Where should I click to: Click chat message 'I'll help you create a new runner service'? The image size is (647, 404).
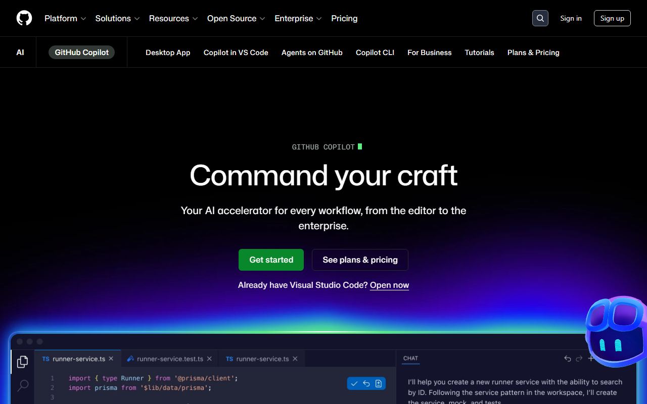coord(515,392)
